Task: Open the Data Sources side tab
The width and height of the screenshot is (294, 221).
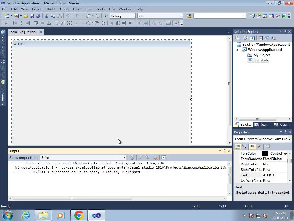Action: coord(3,92)
